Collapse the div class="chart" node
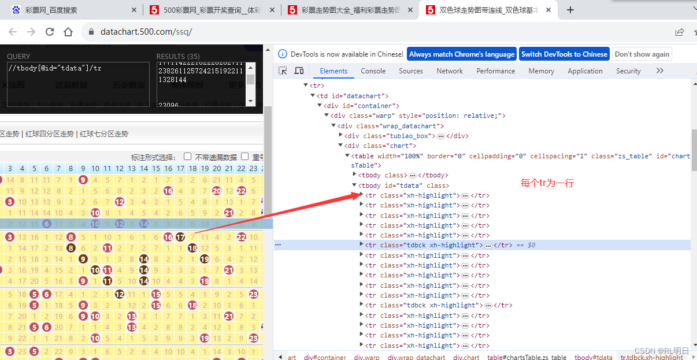The height and width of the screenshot is (360, 697). [340, 146]
